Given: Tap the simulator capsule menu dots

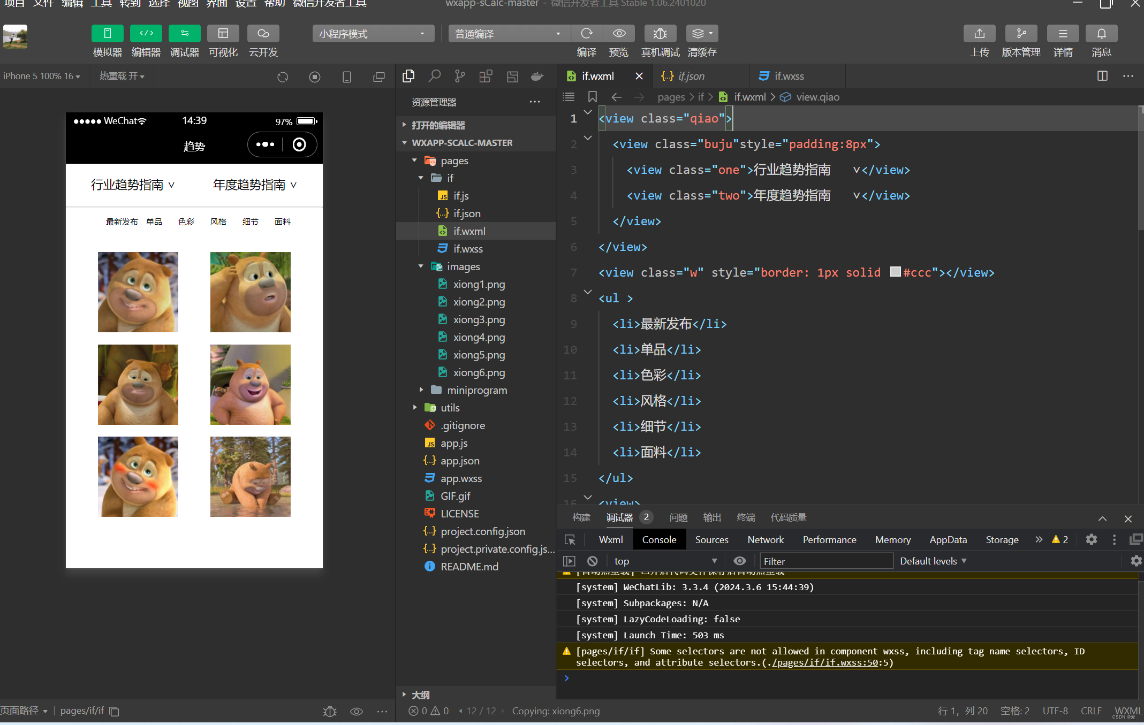Looking at the screenshot, I should click(265, 144).
